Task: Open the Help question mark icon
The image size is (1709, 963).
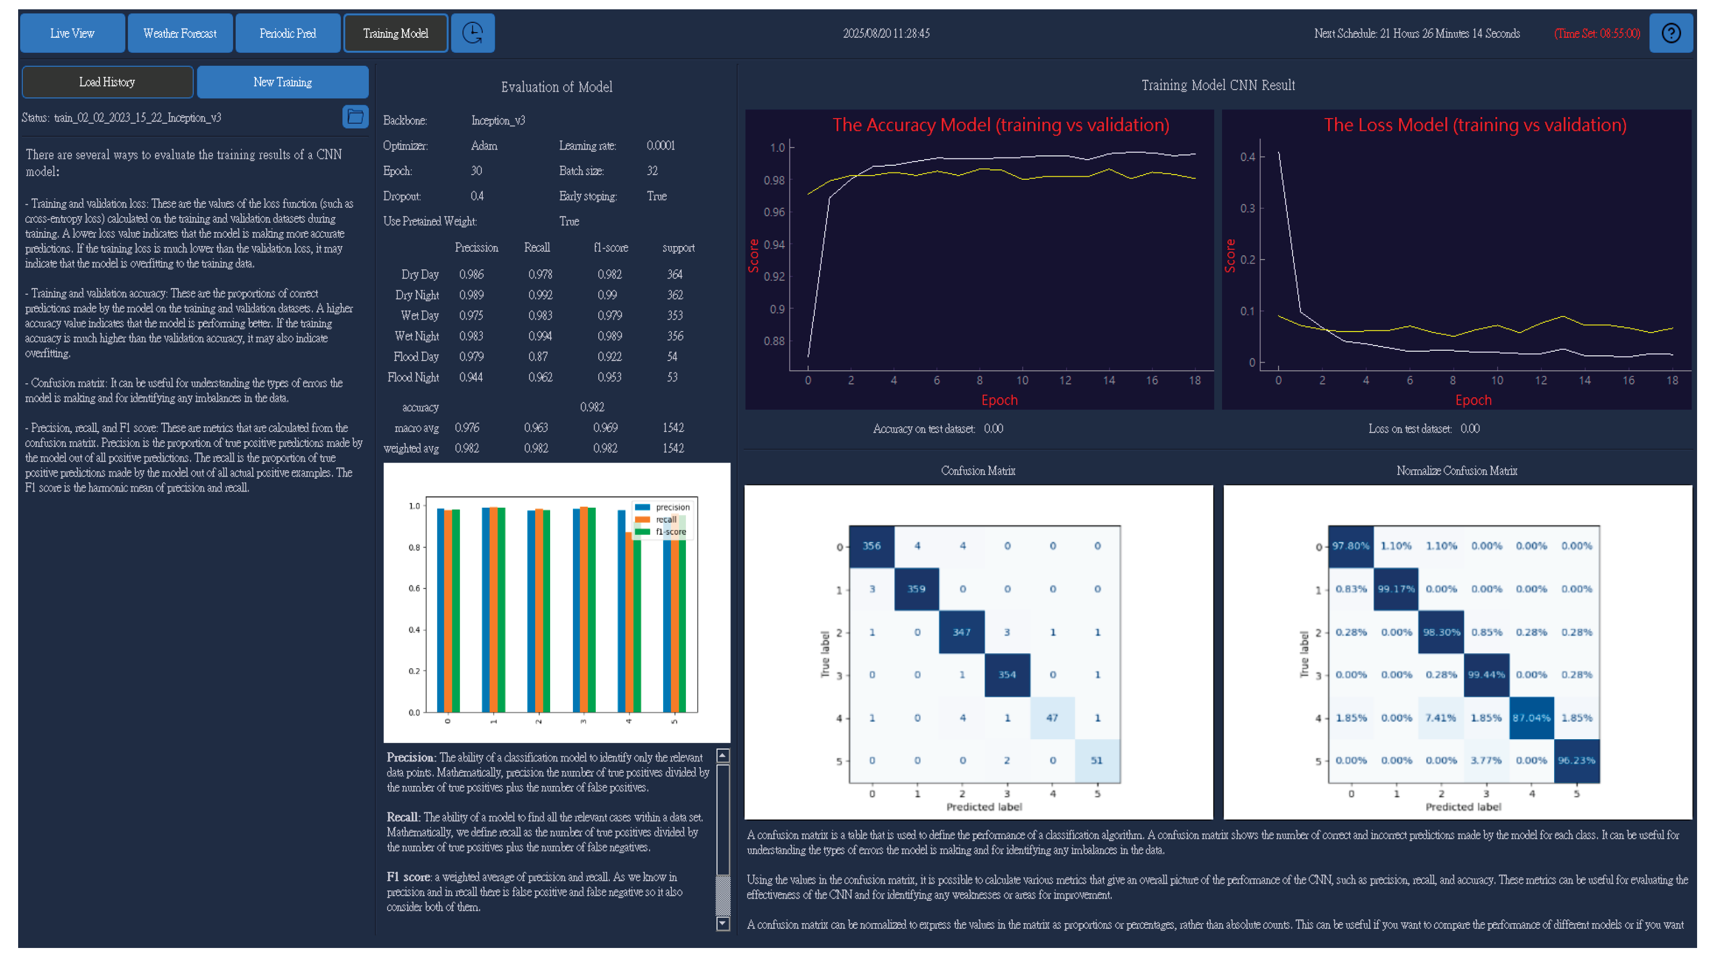Action: click(1672, 33)
